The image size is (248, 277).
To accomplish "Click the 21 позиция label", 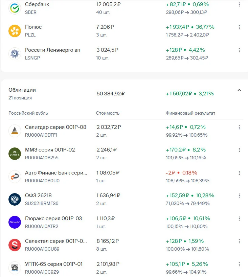I will tap(20, 98).
